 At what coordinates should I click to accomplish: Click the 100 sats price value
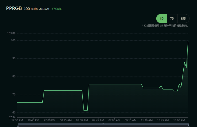tap(31, 9)
